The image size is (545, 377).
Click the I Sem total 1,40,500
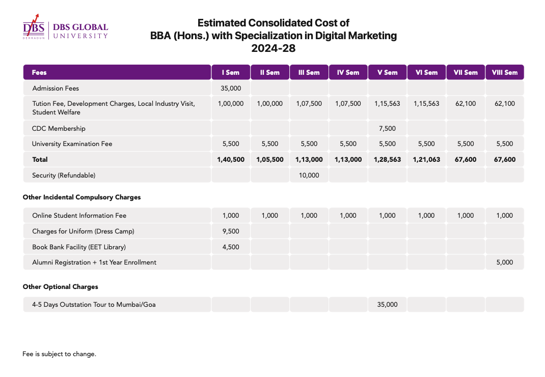(x=231, y=159)
